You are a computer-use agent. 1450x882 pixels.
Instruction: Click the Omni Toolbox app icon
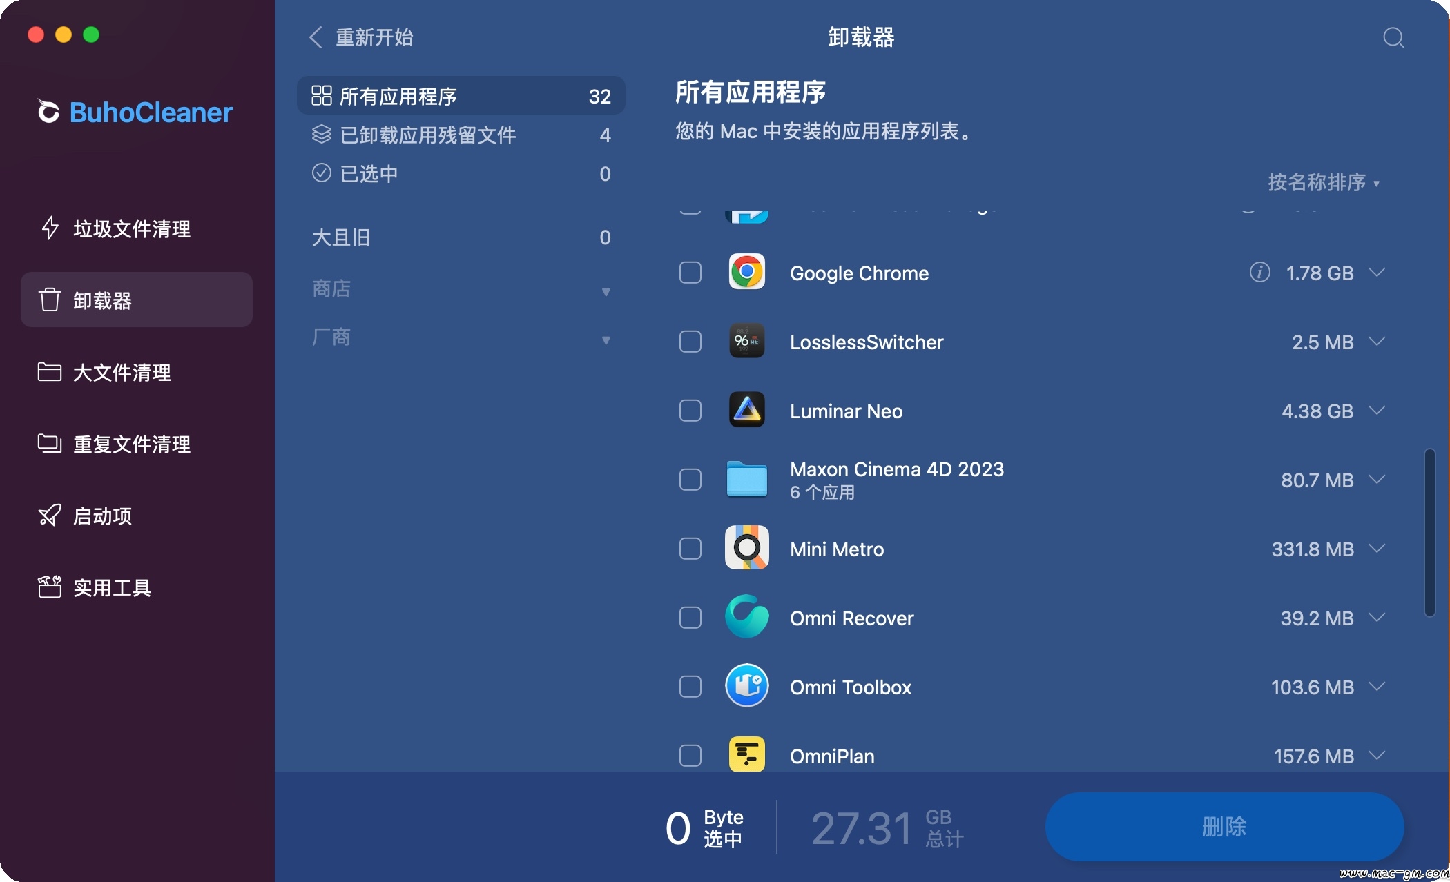tap(747, 686)
